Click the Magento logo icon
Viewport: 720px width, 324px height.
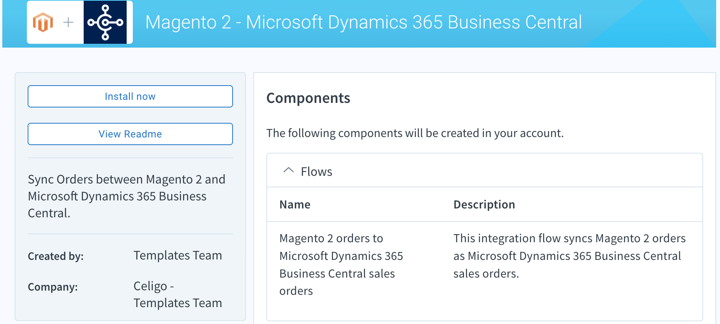pos(43,22)
